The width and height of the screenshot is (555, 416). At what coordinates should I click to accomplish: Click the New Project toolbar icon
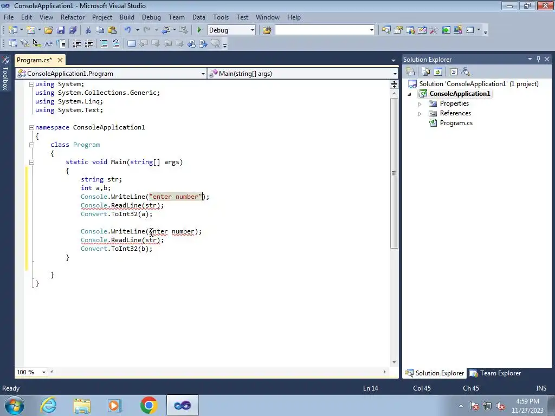click(13, 30)
